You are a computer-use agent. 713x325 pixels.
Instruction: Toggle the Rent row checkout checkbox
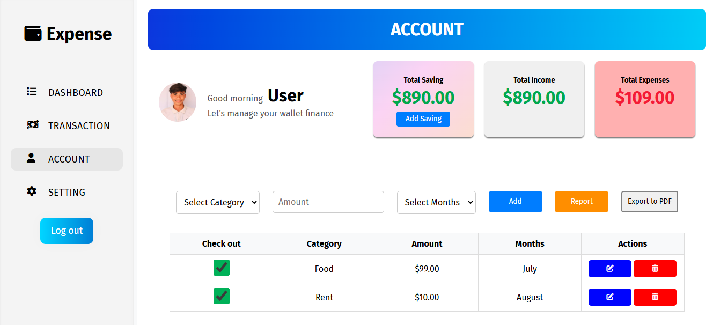click(222, 296)
